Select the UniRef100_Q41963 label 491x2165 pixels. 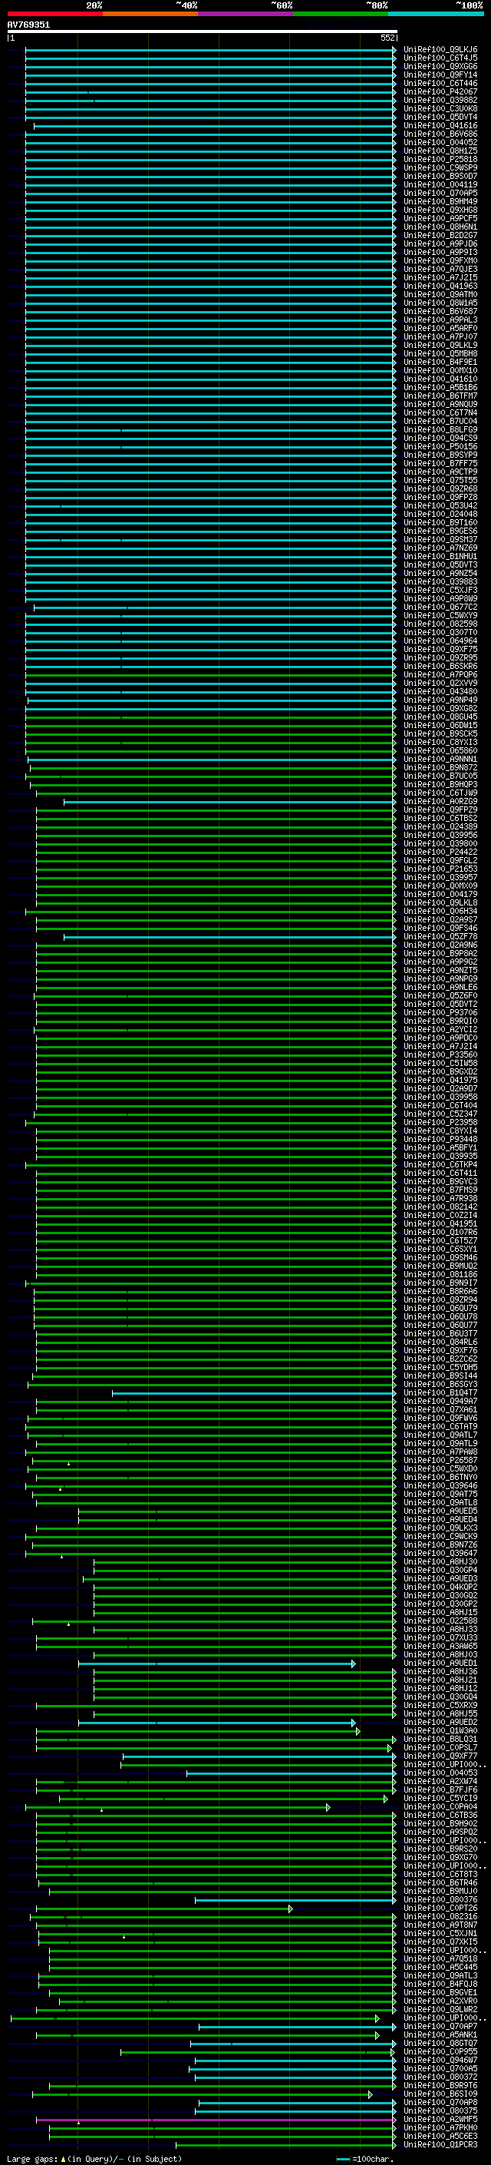click(440, 286)
